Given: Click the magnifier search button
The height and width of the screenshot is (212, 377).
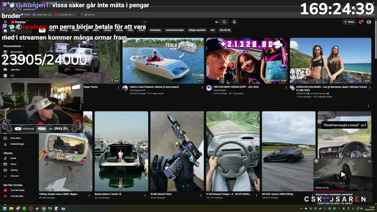Looking at the screenshot, I should [224, 22].
